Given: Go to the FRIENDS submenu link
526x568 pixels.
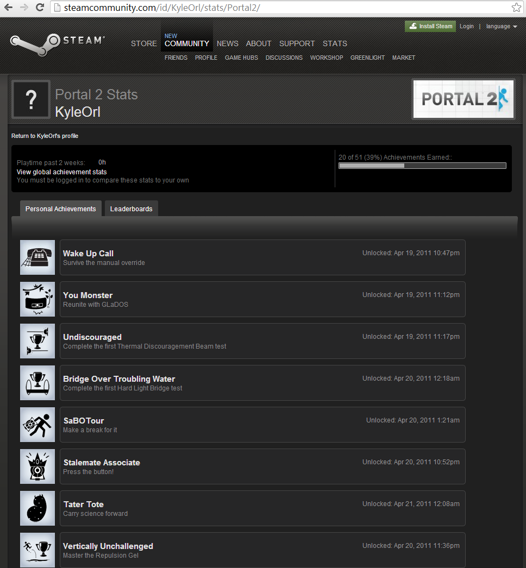Looking at the screenshot, I should click(176, 58).
